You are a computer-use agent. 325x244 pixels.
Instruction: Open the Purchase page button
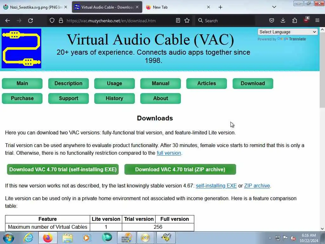pyautogui.click(x=22, y=98)
